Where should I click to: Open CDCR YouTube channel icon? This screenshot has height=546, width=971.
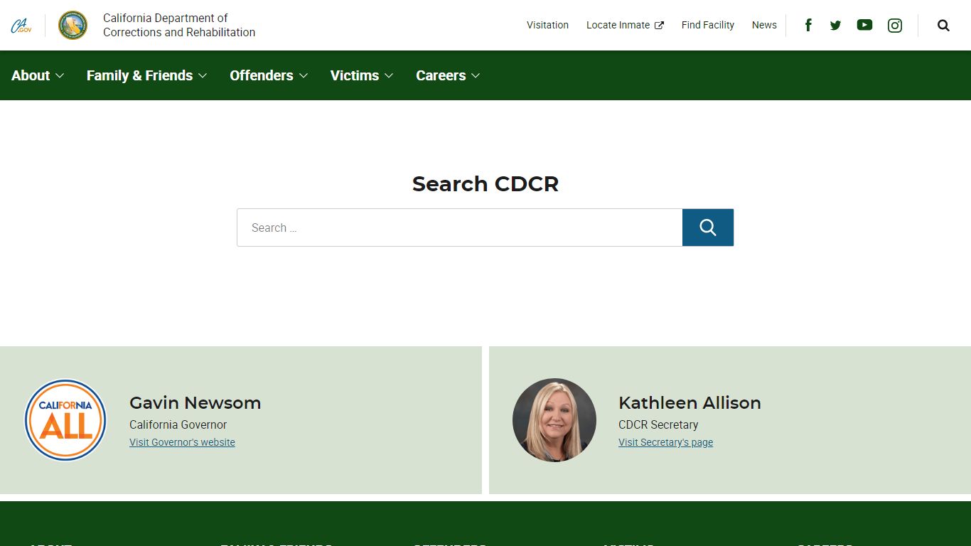(864, 25)
